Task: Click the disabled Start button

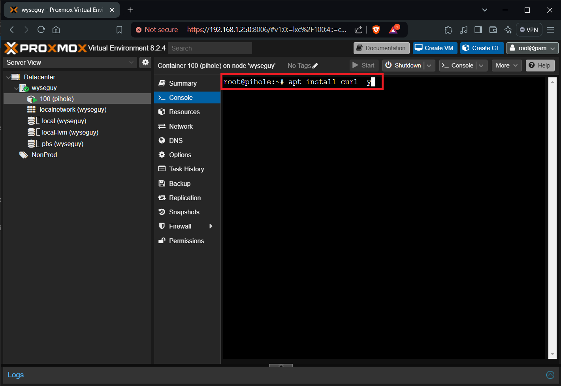Action: (x=364, y=66)
